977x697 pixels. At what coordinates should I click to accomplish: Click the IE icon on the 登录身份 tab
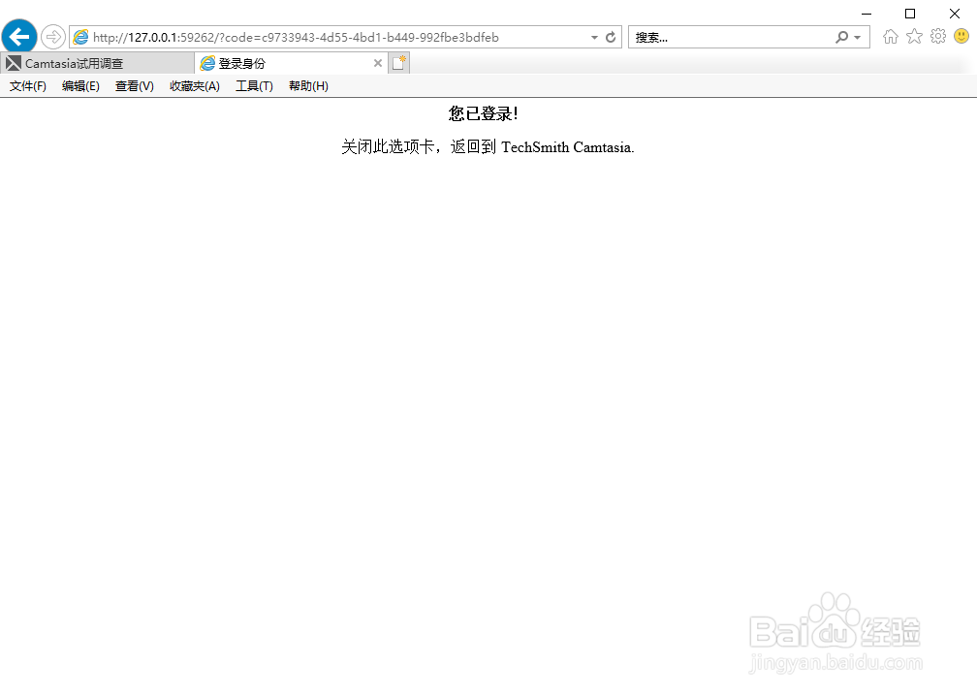(207, 63)
